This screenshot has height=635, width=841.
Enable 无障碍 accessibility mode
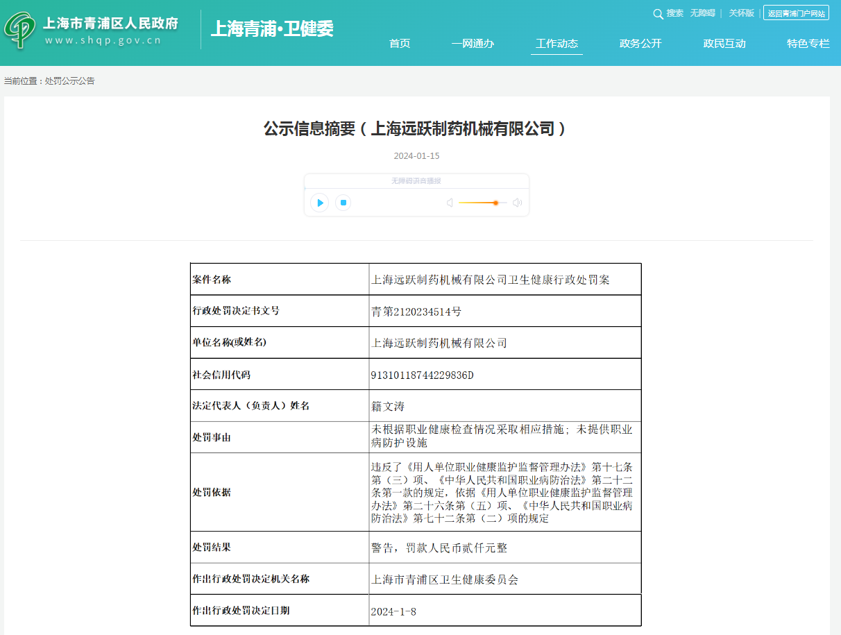tap(702, 13)
